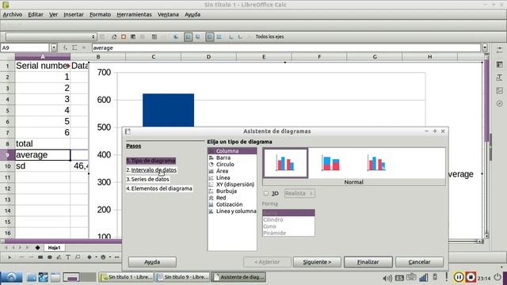Select the arrow Select tool in drawing toolbar

(10, 257)
